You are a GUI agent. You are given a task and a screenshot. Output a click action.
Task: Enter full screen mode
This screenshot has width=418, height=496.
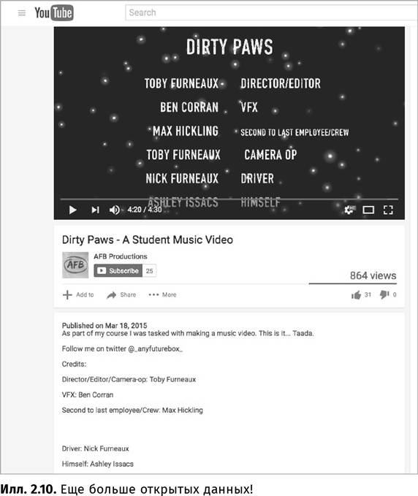[388, 210]
